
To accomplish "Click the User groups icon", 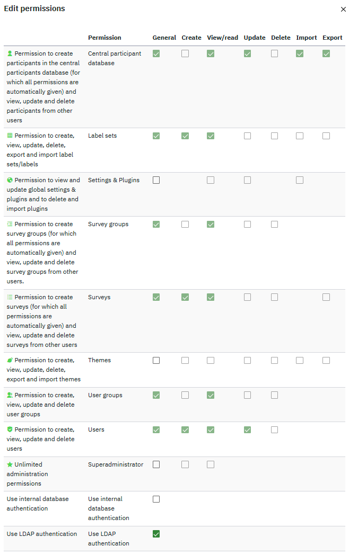I will 10,395.
